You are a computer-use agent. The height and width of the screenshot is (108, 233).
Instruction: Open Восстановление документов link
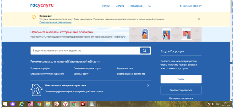click(131, 74)
